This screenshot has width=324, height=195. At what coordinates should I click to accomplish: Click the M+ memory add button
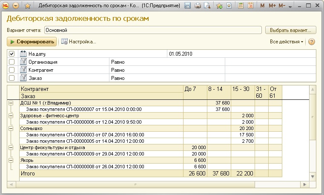coord(272,6)
